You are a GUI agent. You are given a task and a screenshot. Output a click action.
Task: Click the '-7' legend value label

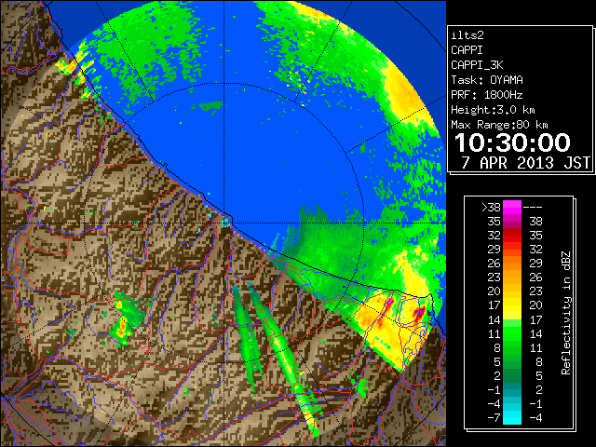coord(494,418)
